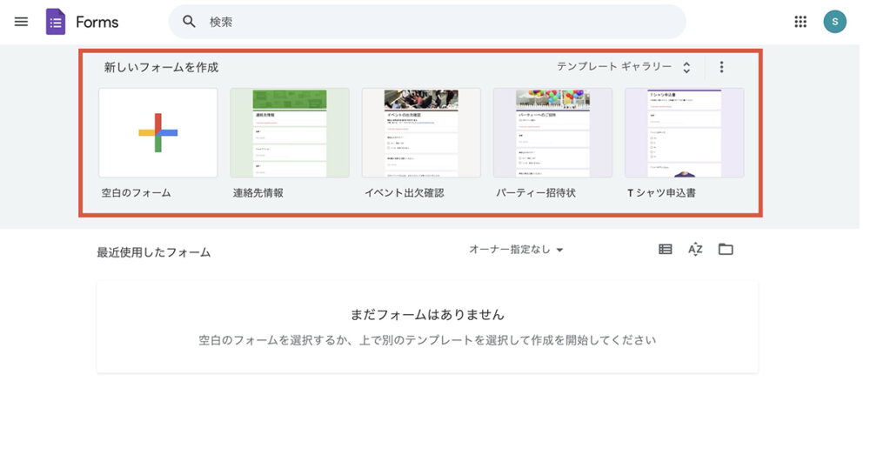The height and width of the screenshot is (455, 870).
Task: Open the hamburger main menu
Action: tap(22, 22)
